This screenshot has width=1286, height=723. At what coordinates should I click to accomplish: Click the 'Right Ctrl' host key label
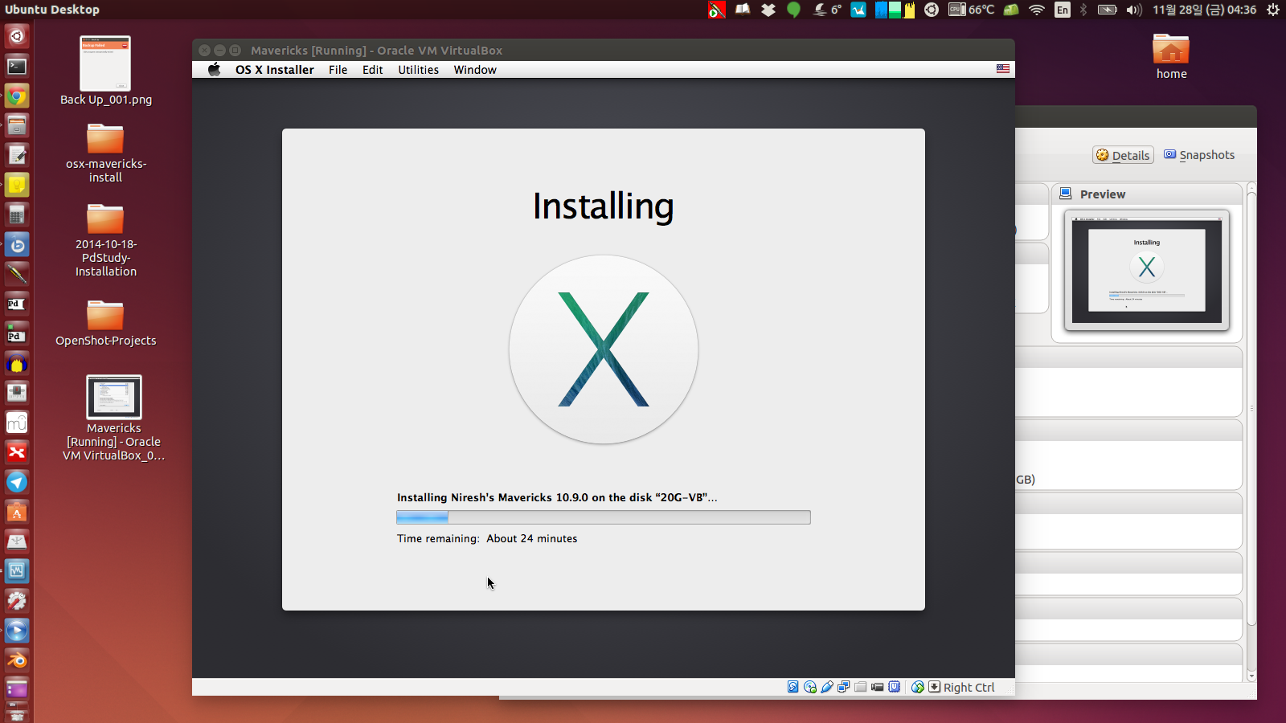pyautogui.click(x=969, y=688)
